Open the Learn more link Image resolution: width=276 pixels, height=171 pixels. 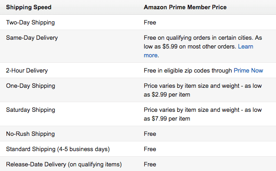click(245, 47)
